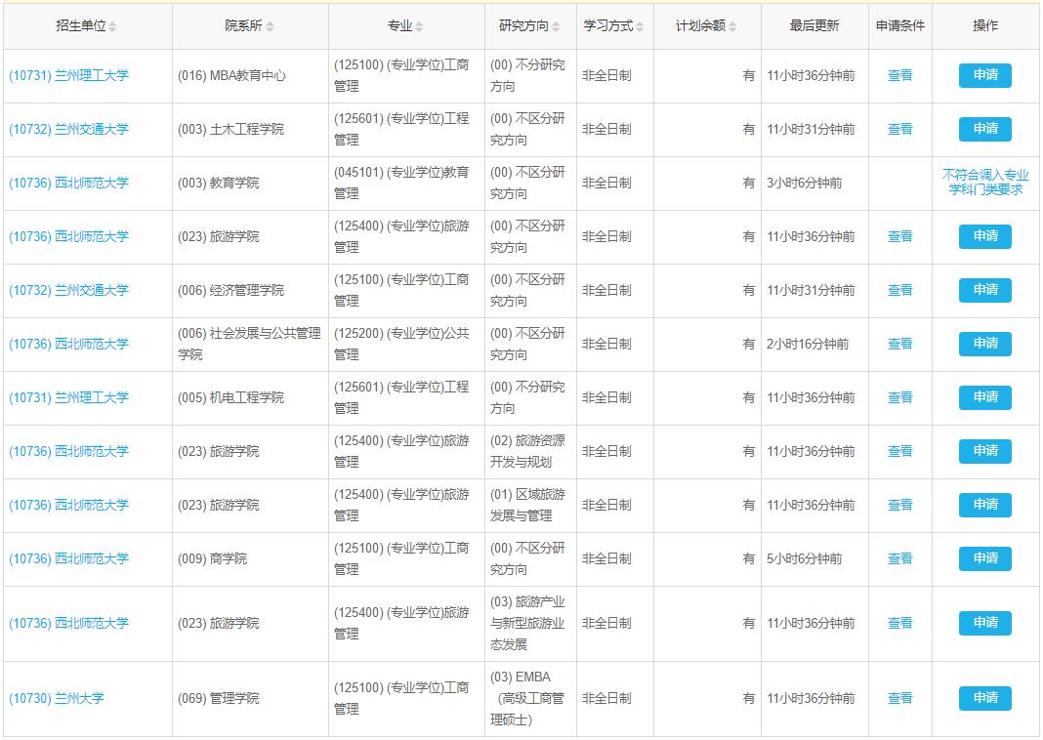Click 申请 for the 商学院 row
The height and width of the screenshot is (740, 1043).
pyautogui.click(x=984, y=558)
